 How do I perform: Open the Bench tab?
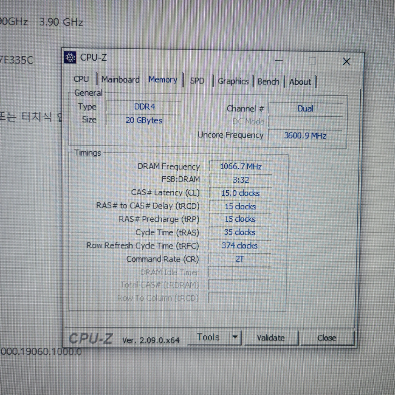click(268, 81)
